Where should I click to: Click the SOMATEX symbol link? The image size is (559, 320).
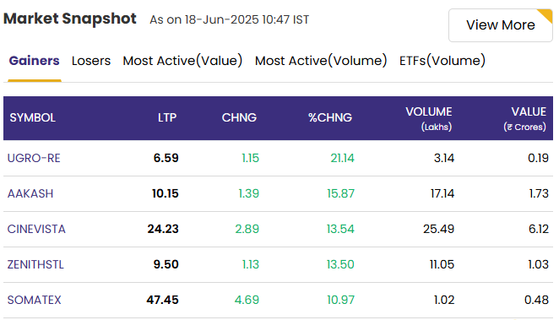click(35, 300)
